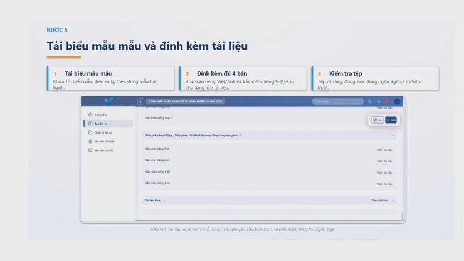Click the Vietnam flag language icon
The width and height of the screenshot is (464, 261).
387,101
